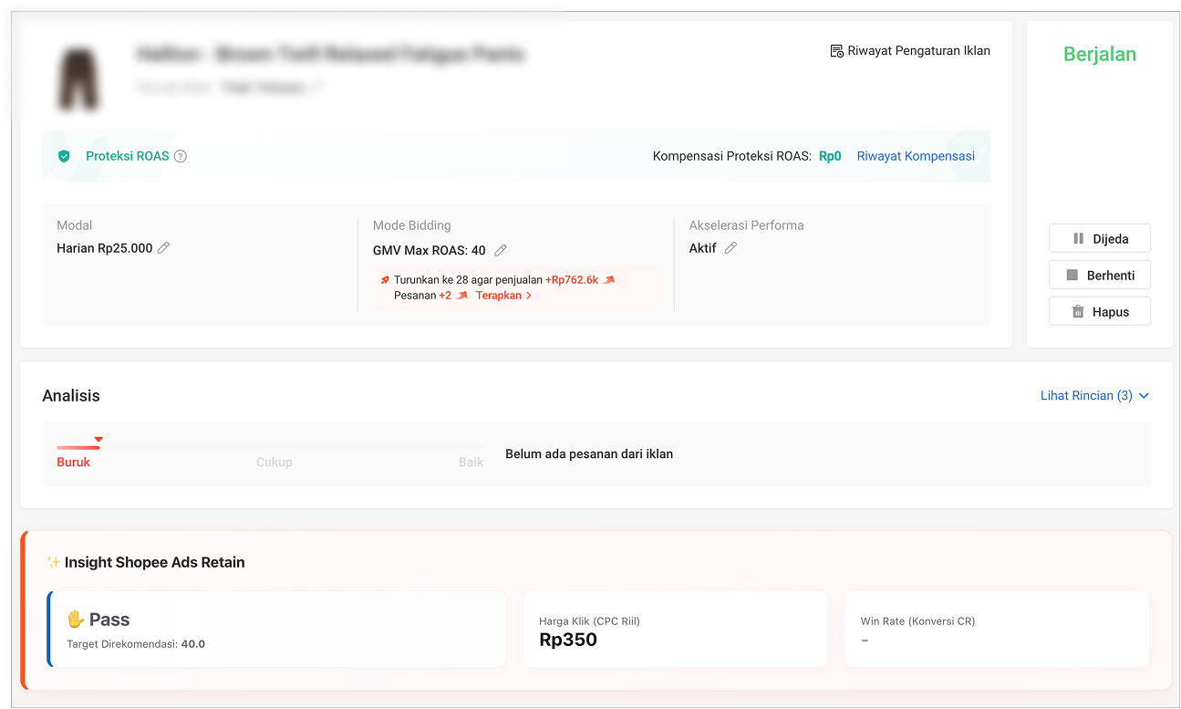Click the chevron next to Lihat Rincian
The image size is (1181, 709).
pos(1145,396)
